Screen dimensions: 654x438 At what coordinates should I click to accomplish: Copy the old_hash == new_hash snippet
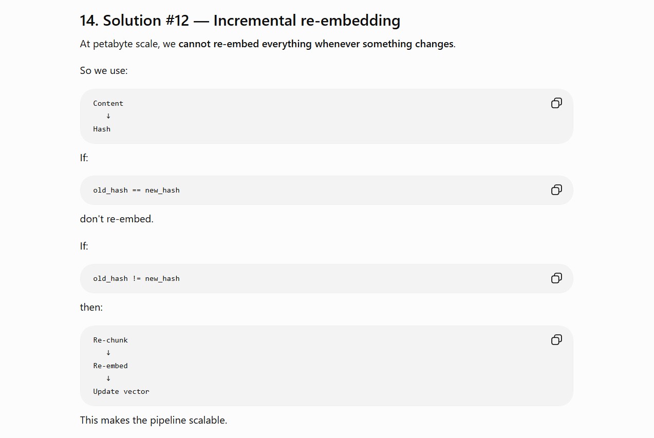coord(556,190)
